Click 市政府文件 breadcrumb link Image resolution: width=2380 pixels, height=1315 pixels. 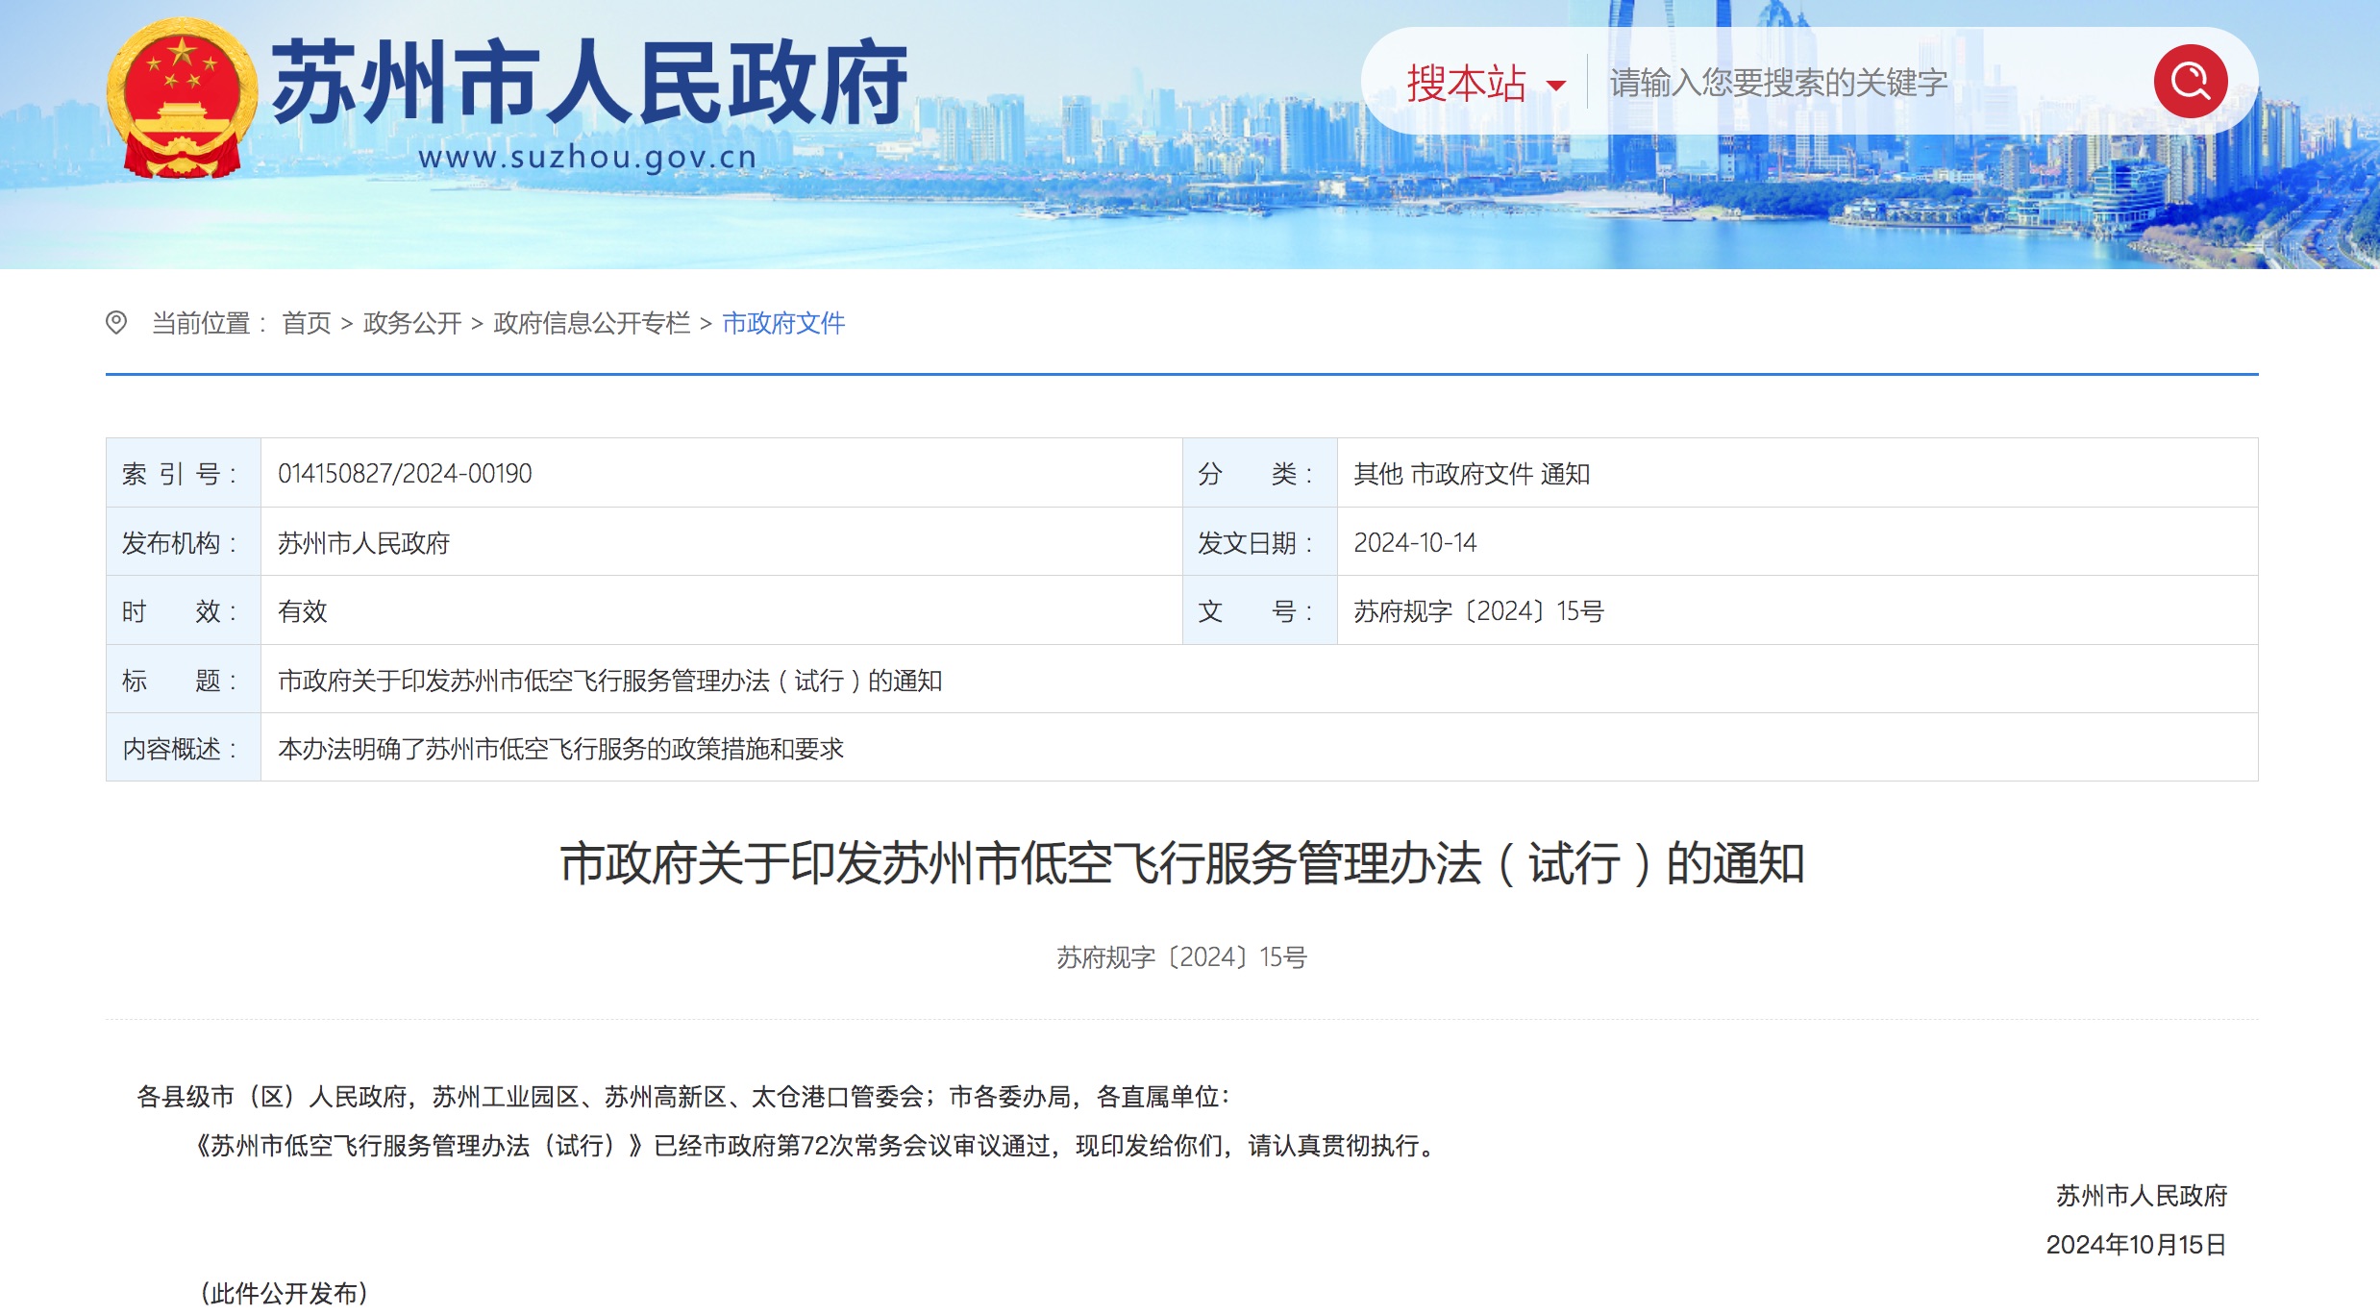pyautogui.click(x=783, y=324)
